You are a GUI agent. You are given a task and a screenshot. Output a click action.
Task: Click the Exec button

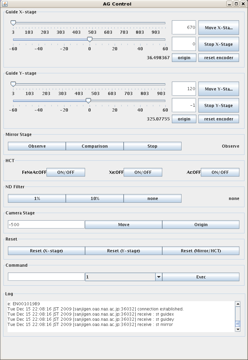click(x=201, y=277)
